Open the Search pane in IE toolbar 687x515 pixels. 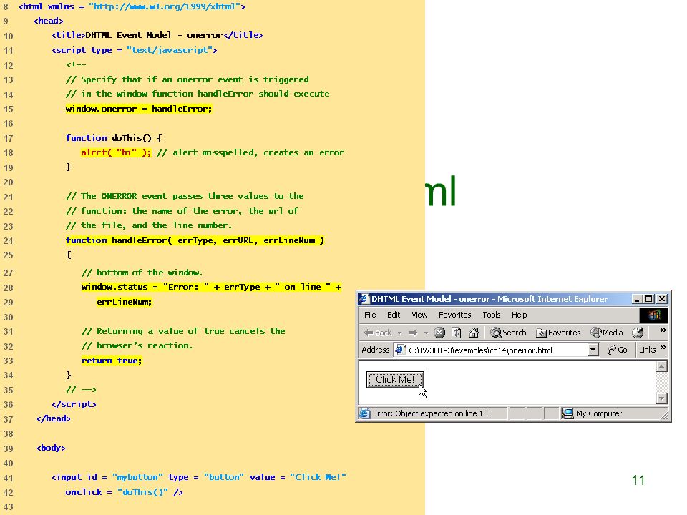(x=508, y=333)
